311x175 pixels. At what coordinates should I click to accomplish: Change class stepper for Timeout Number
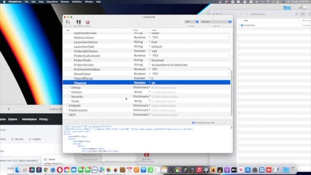click(150, 83)
